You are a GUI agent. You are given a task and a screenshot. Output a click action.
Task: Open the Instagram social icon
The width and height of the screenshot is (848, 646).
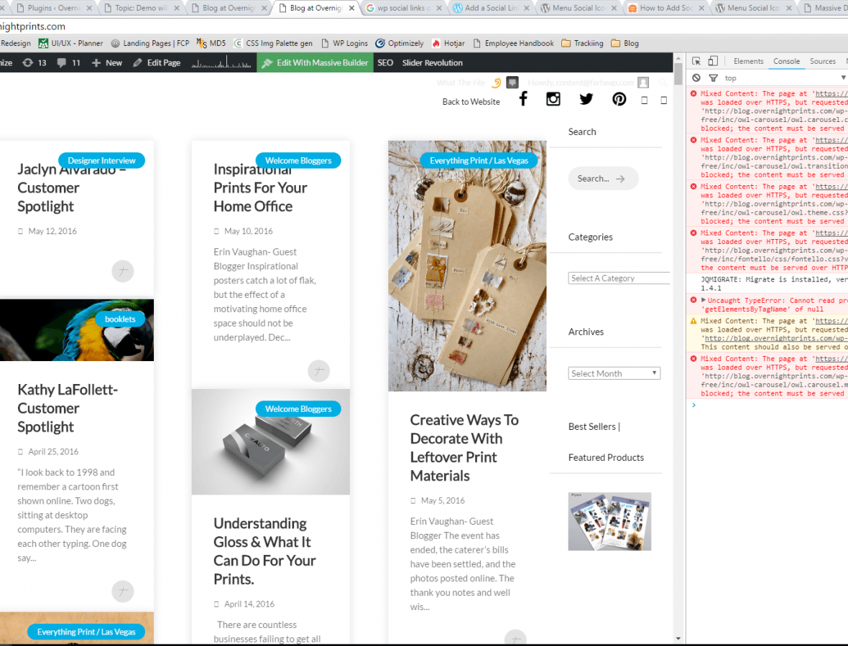click(x=553, y=99)
